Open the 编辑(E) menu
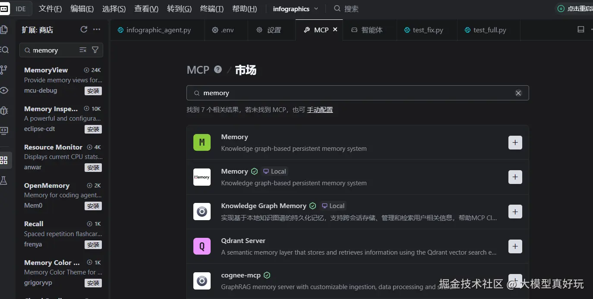This screenshot has height=299, width=593. [x=82, y=9]
